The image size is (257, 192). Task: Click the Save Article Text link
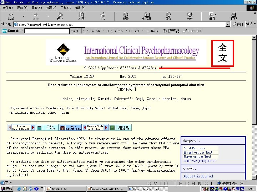point(197,156)
